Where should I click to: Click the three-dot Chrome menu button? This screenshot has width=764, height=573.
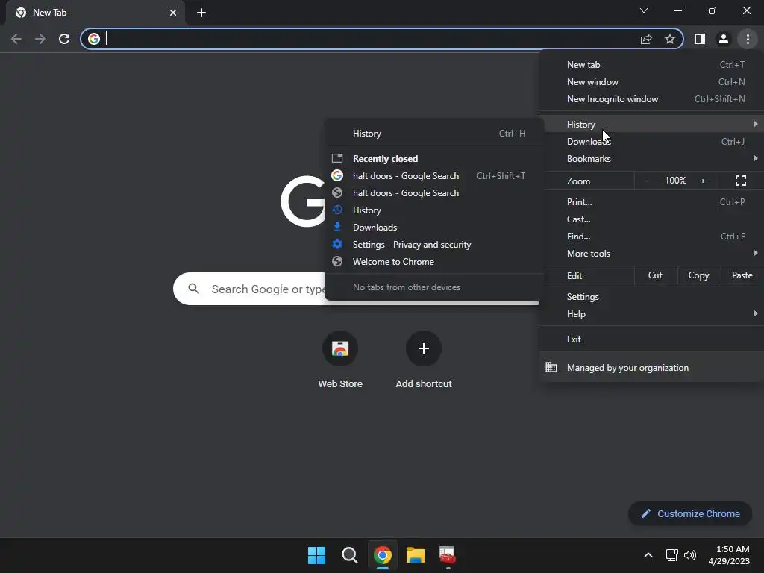[748, 39]
